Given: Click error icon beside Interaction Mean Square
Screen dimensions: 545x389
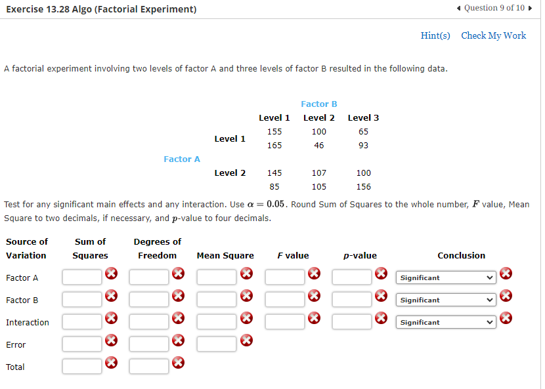Looking at the screenshot, I should click(x=246, y=317).
